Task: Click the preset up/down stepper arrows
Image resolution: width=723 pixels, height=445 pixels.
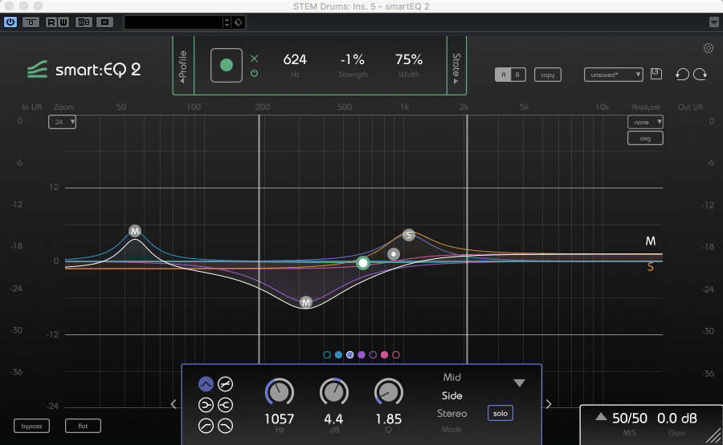Action: (x=227, y=22)
